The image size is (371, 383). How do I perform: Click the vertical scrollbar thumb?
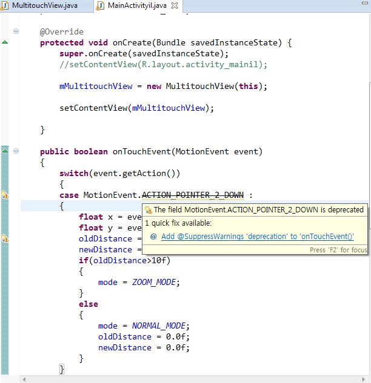tap(370, 156)
